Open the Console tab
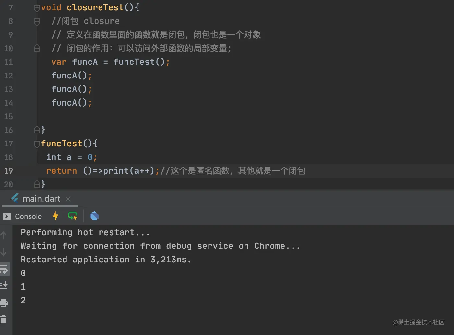 [22, 216]
